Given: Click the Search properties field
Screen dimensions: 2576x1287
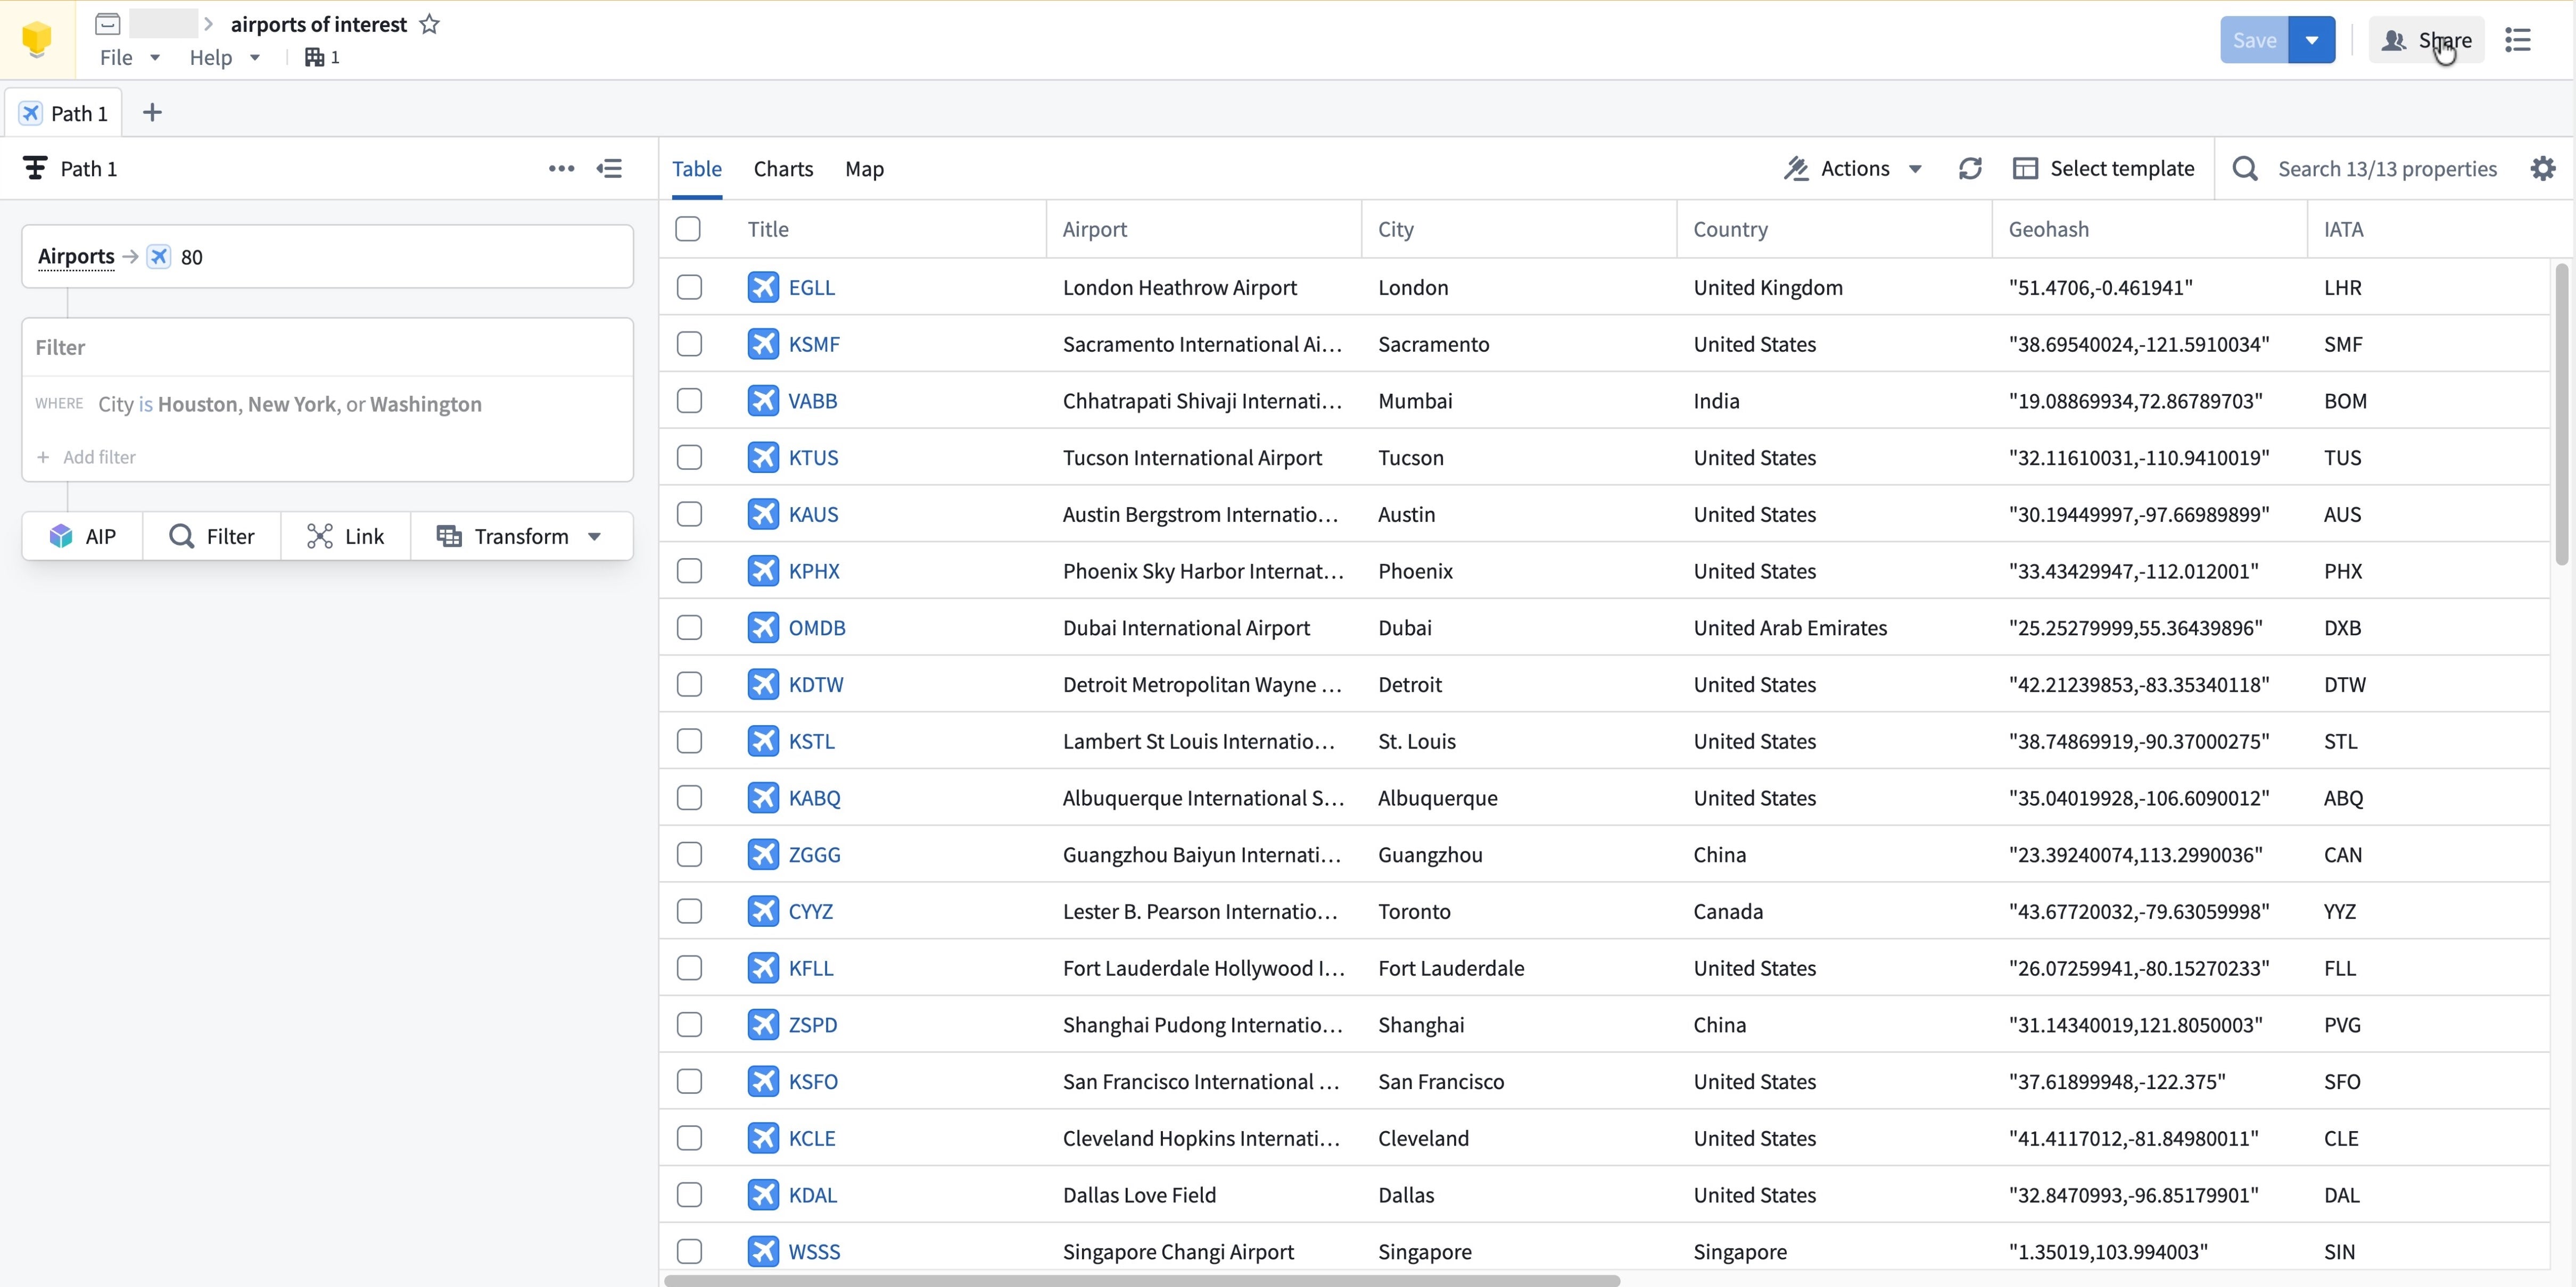Looking at the screenshot, I should (x=2386, y=169).
